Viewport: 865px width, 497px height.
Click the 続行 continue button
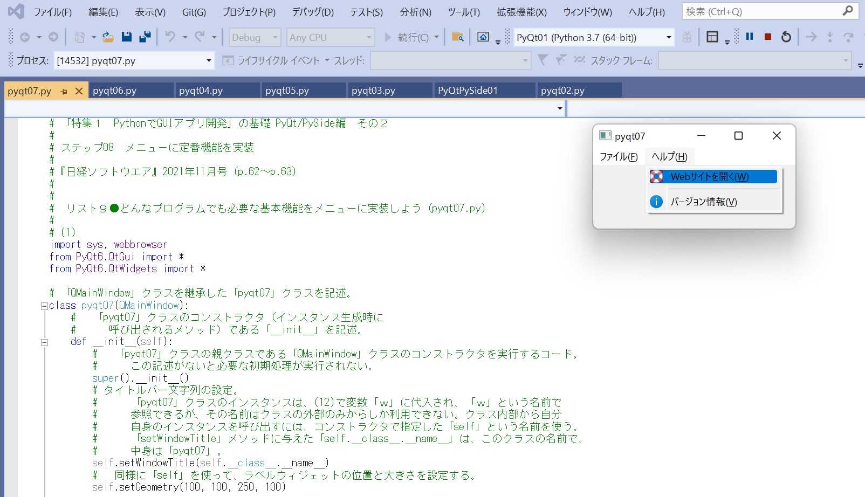point(411,37)
